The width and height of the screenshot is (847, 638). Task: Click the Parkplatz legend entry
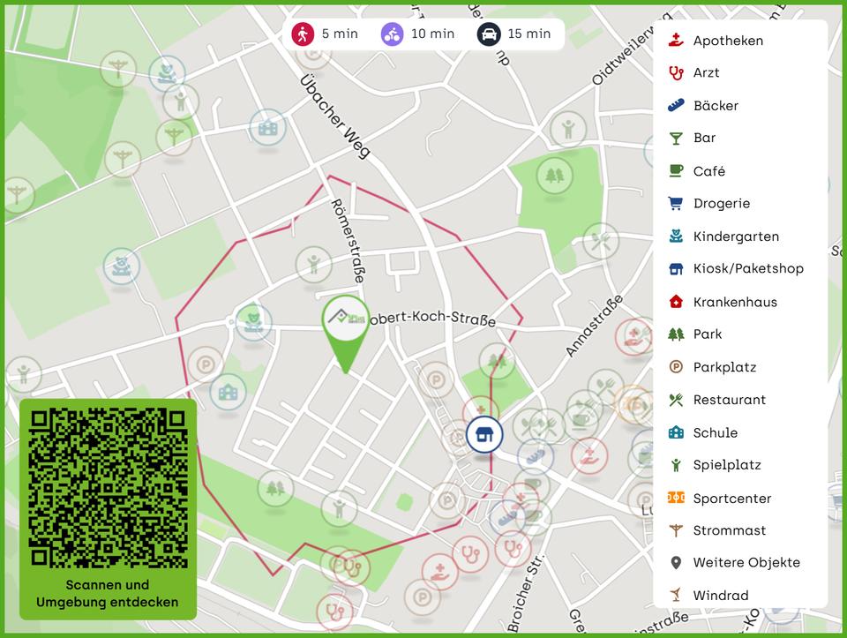click(x=724, y=367)
